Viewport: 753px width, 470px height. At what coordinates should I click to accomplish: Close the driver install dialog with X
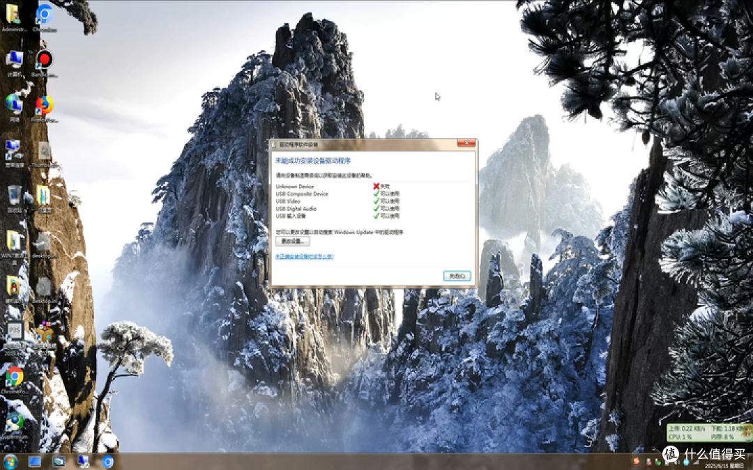[x=466, y=143]
